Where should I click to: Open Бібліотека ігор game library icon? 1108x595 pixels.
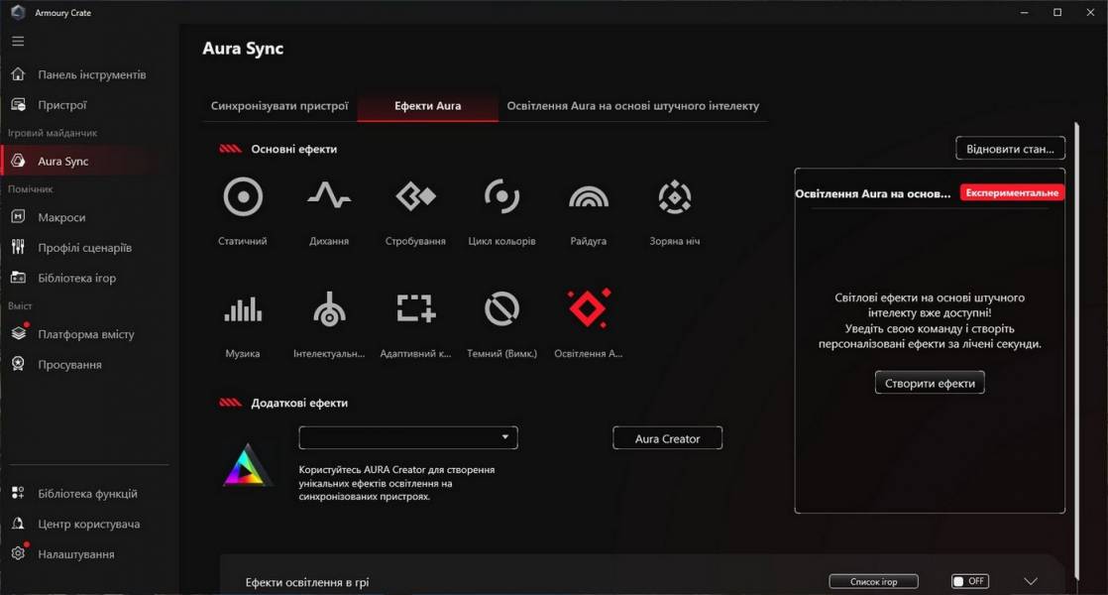click(x=19, y=278)
